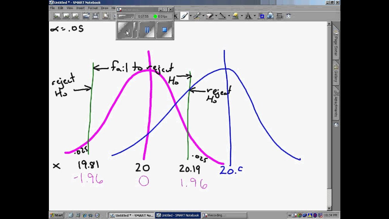Click the vertical scrollbar down arrow

click(329, 208)
